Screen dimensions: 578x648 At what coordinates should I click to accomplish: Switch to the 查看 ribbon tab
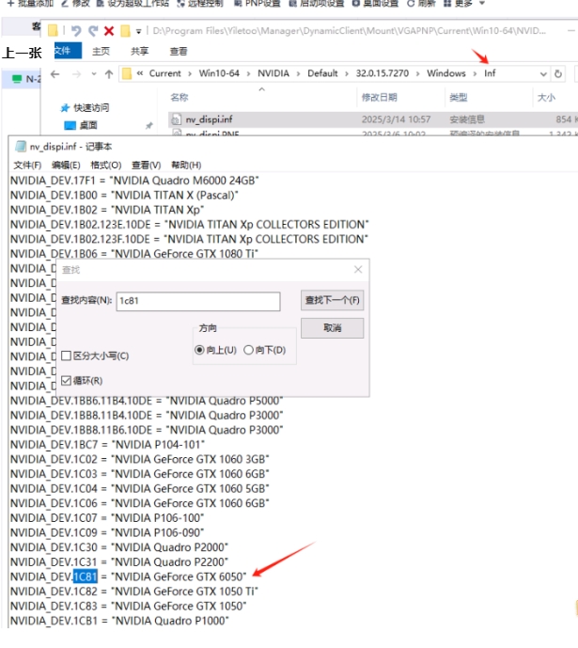pyautogui.click(x=179, y=51)
